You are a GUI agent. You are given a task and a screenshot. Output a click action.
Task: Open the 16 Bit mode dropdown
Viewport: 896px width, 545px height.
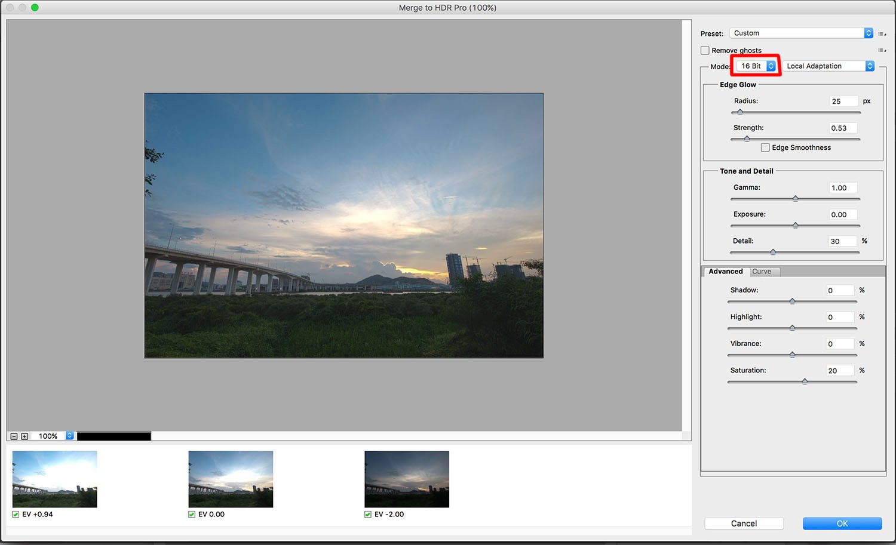(x=754, y=66)
